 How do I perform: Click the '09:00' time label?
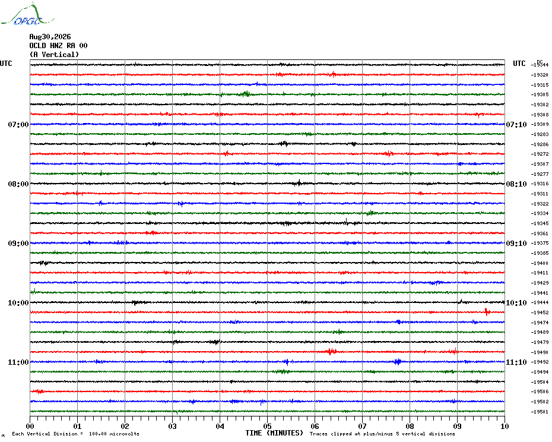coord(18,244)
